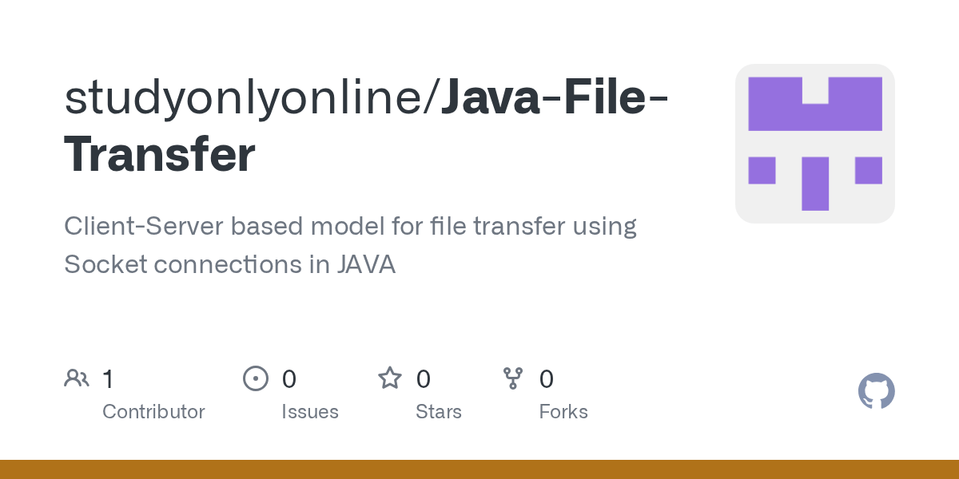
Task: Click the issues circle-dot icon
Action: (x=256, y=378)
